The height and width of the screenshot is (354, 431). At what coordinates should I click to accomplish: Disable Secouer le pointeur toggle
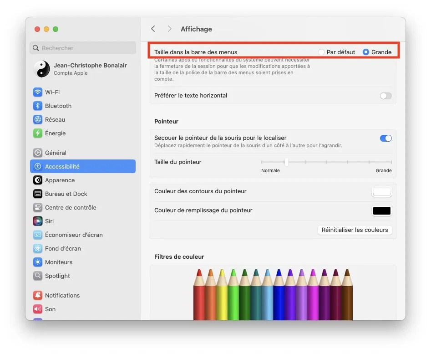coord(385,138)
